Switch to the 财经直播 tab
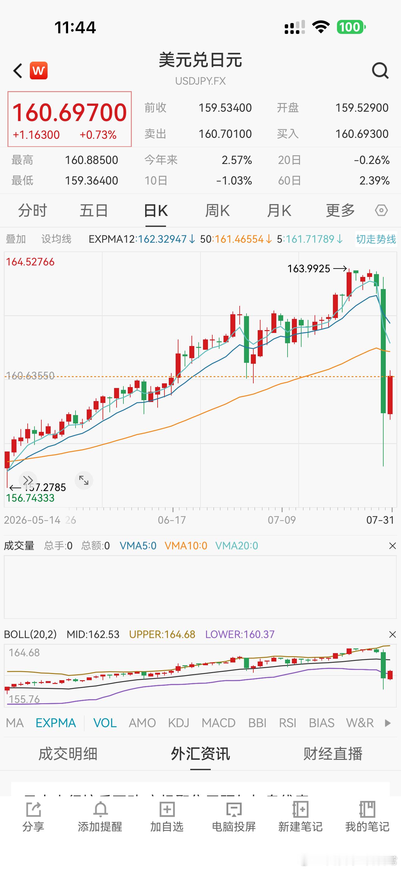This screenshot has width=401, height=870. pyautogui.click(x=333, y=754)
